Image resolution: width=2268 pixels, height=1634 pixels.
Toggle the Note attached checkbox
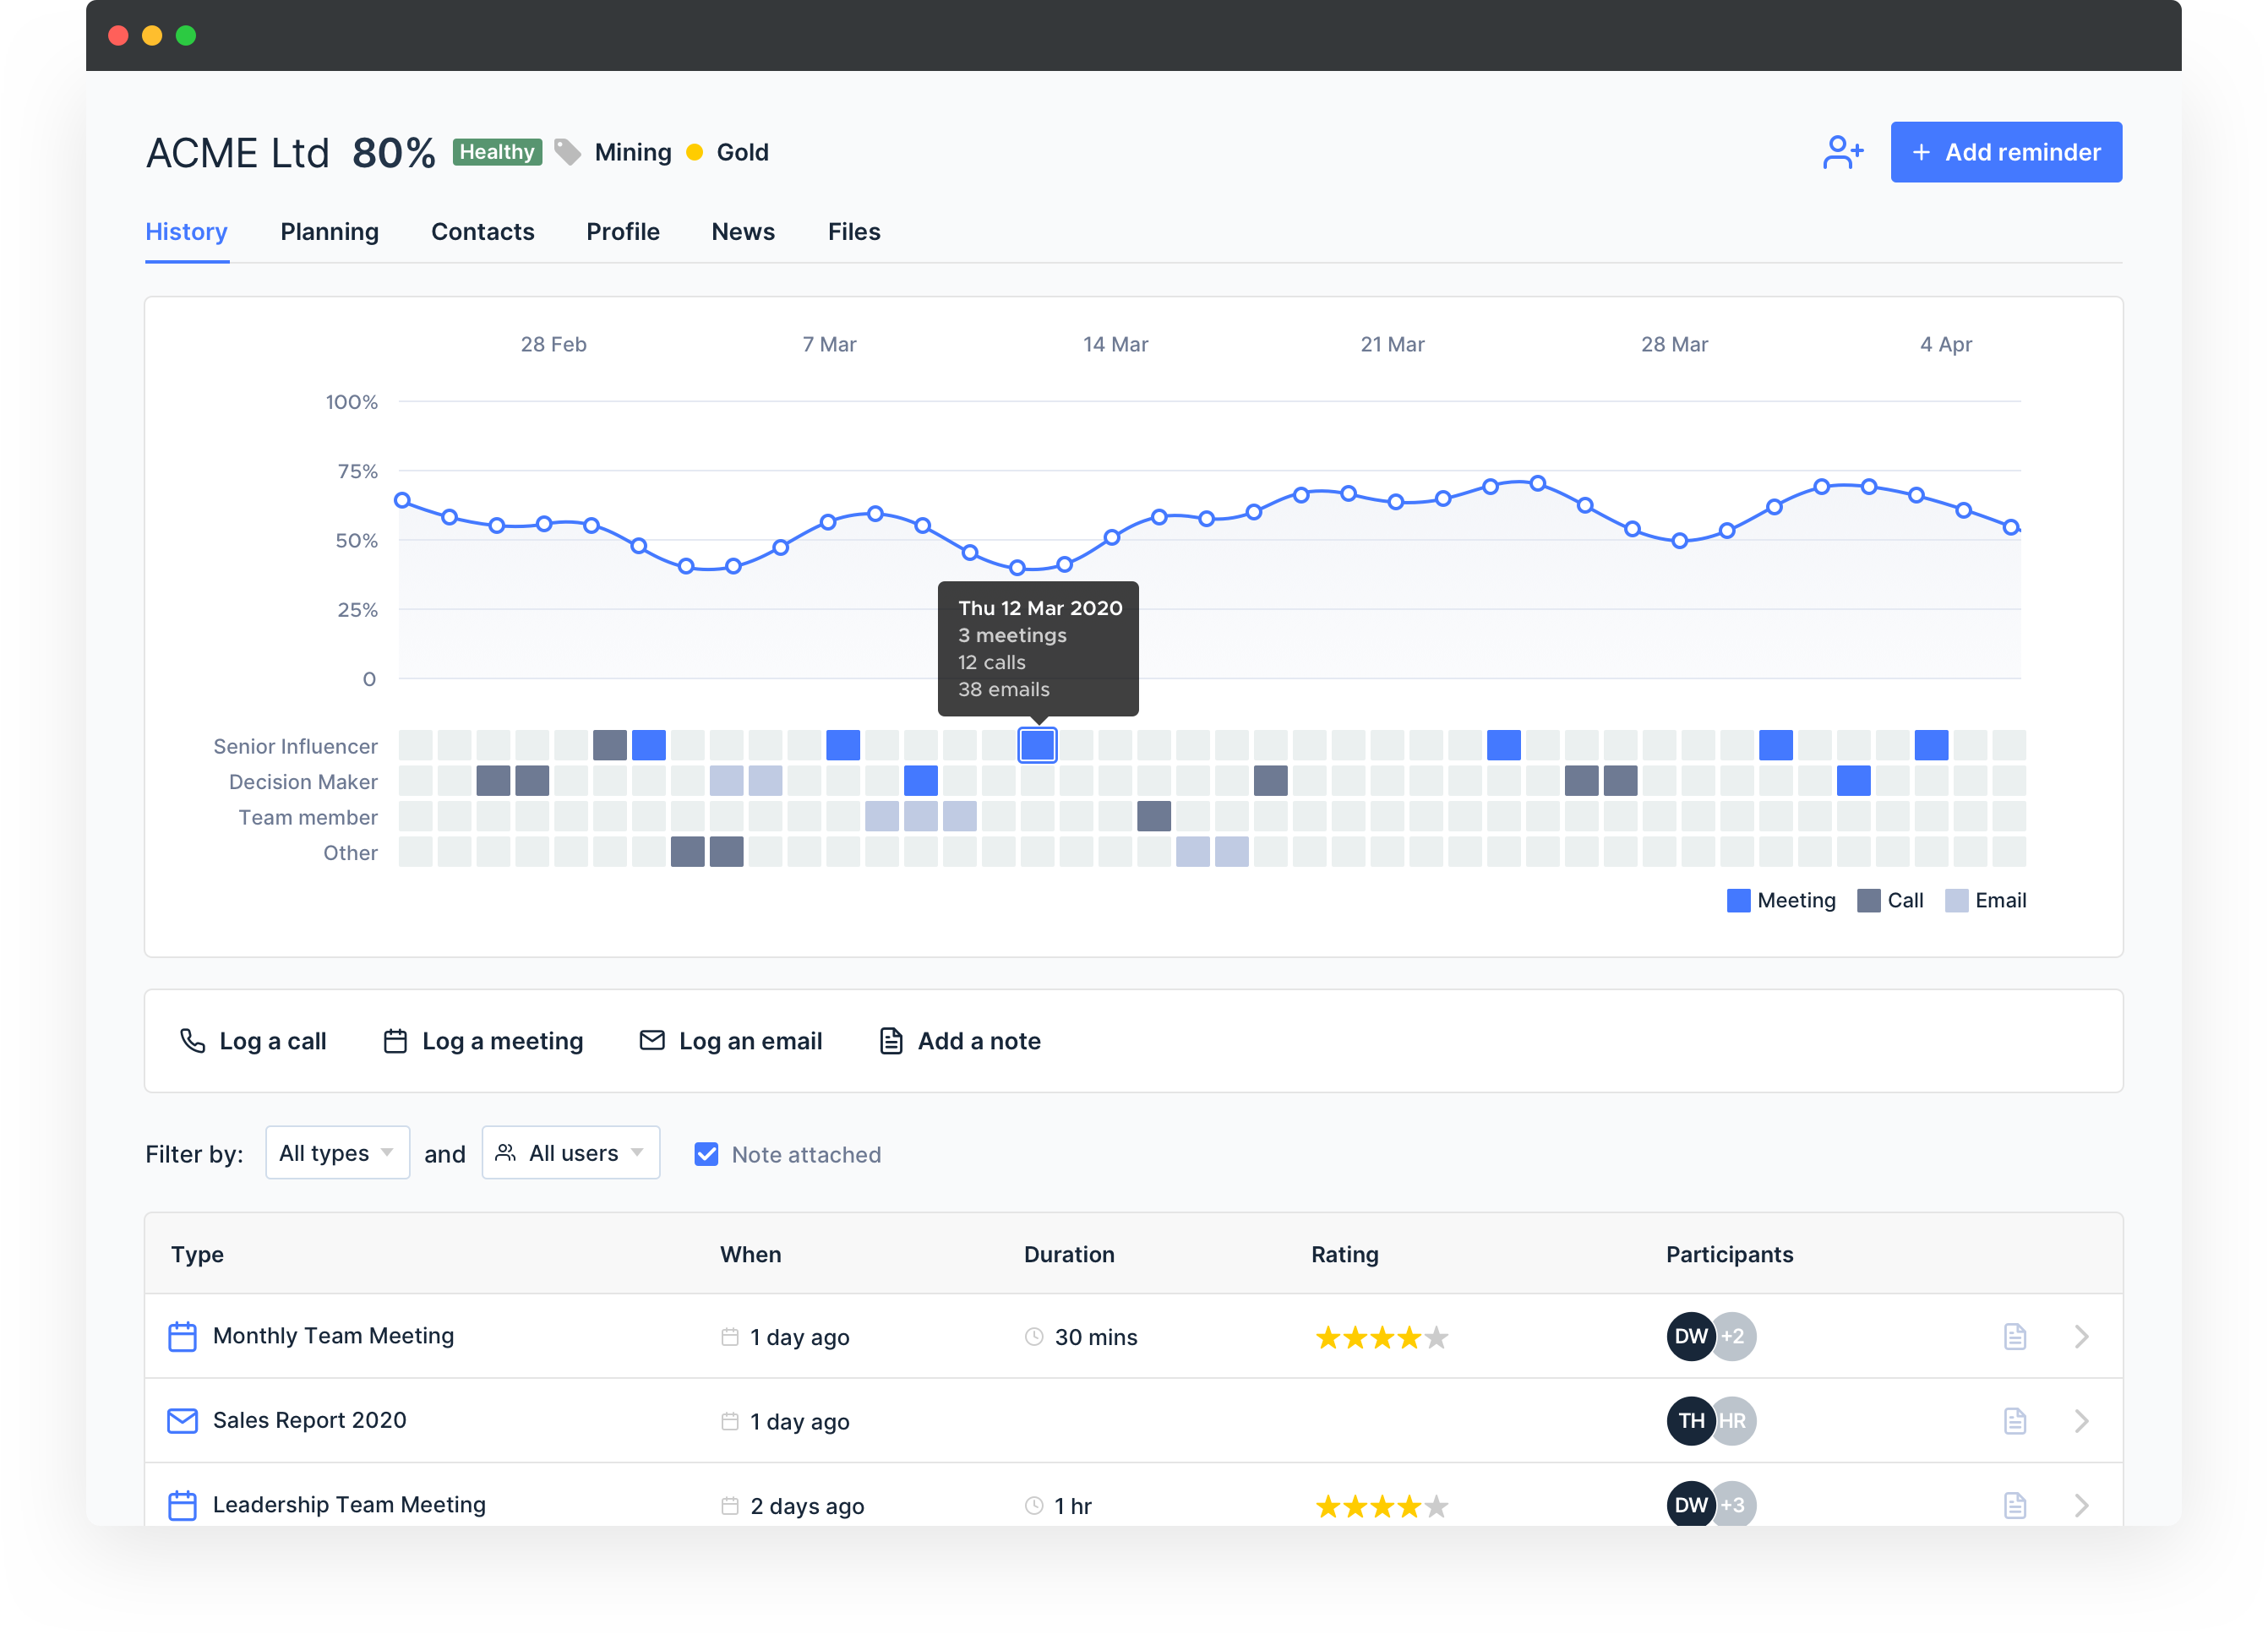[x=706, y=1154]
